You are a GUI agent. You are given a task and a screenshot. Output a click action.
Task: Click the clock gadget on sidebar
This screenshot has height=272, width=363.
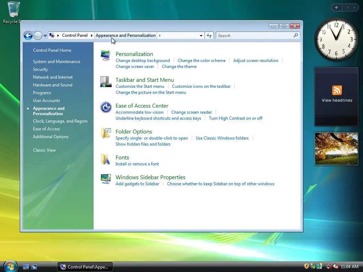[x=336, y=39]
